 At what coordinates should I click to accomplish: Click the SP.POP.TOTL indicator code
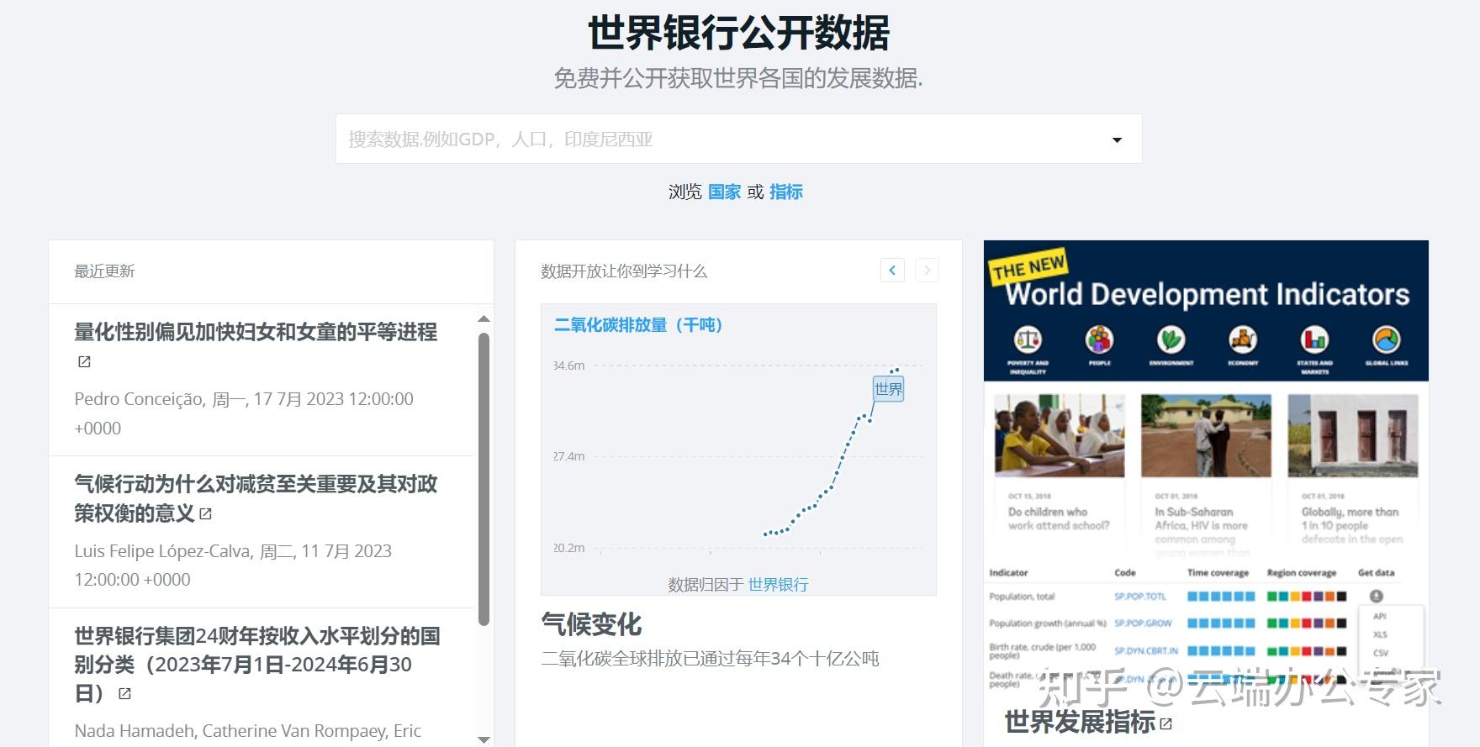pyautogui.click(x=1140, y=597)
